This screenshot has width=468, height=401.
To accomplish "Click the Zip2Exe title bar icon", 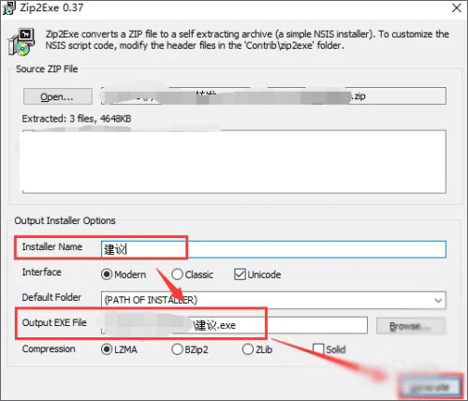I will pos(8,7).
